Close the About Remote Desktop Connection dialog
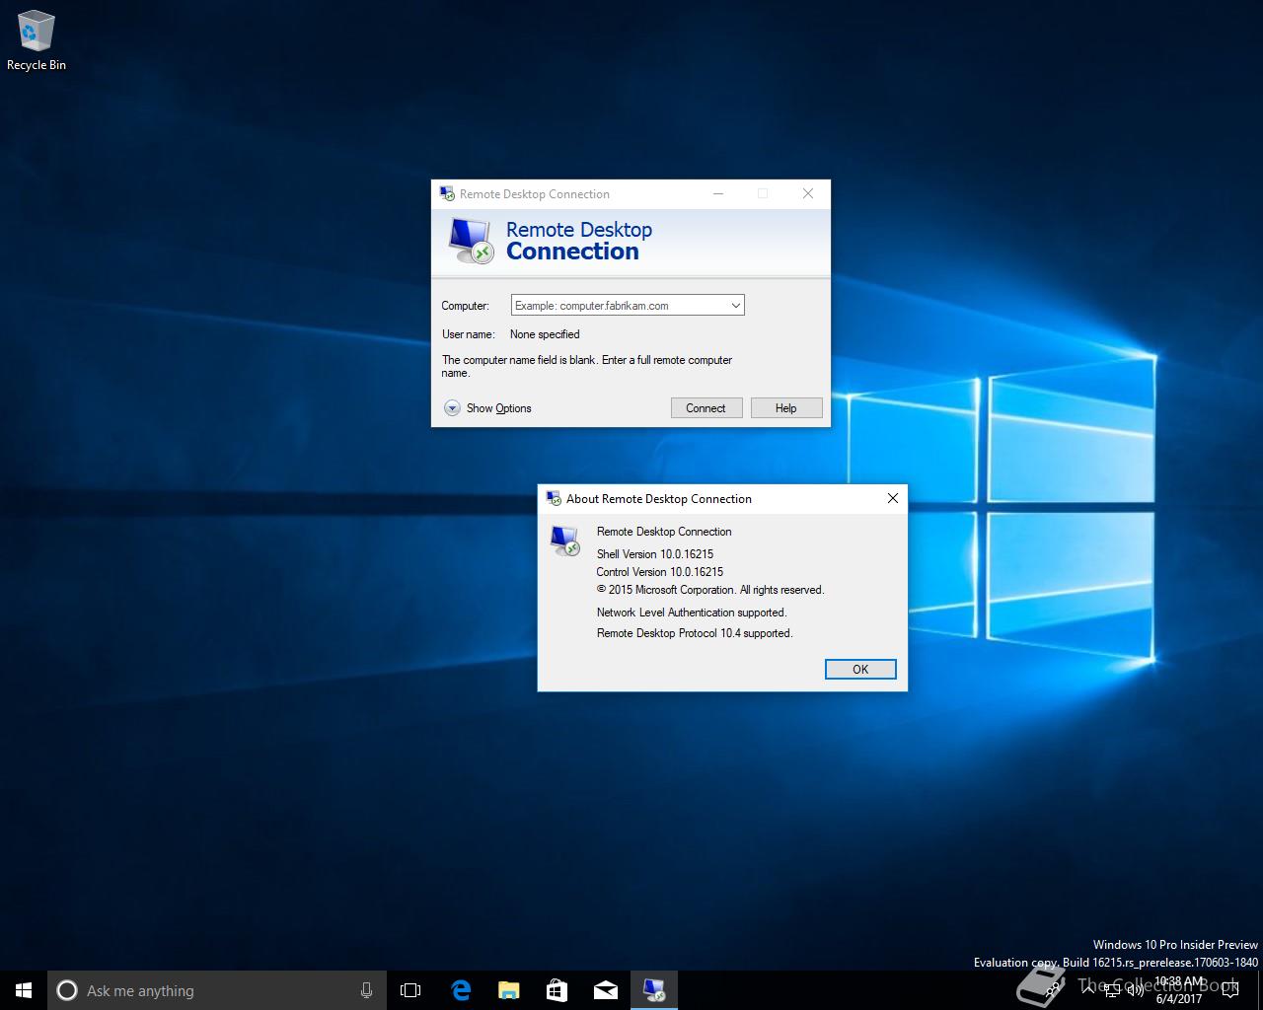1263x1010 pixels. [x=892, y=498]
